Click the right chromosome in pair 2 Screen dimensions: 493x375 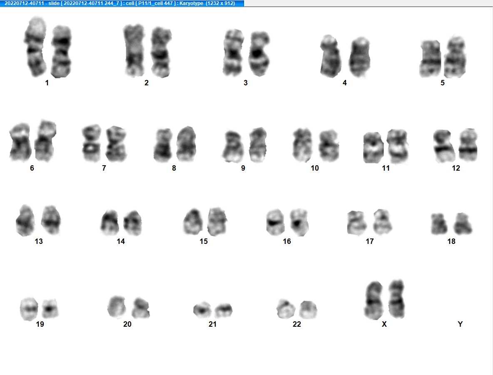[x=161, y=52]
